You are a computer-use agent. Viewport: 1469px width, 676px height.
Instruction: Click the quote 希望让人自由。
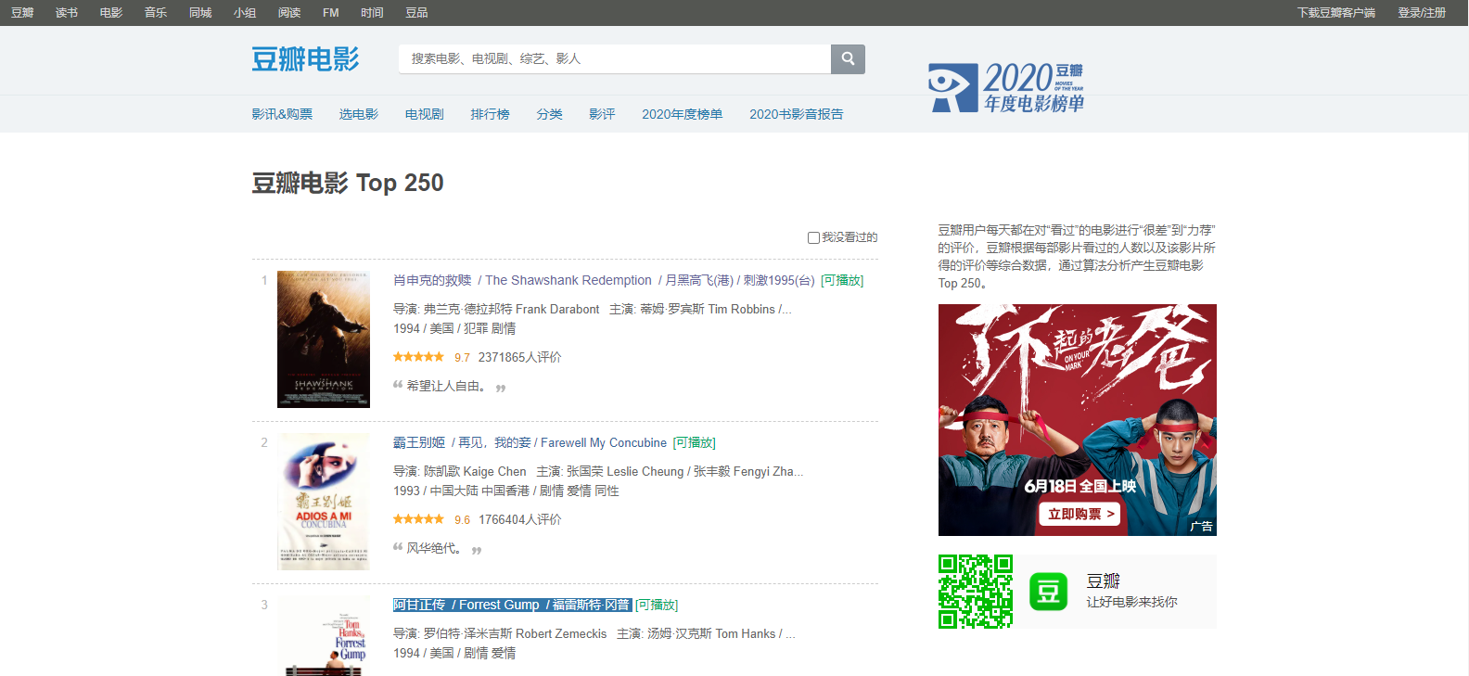tap(448, 386)
